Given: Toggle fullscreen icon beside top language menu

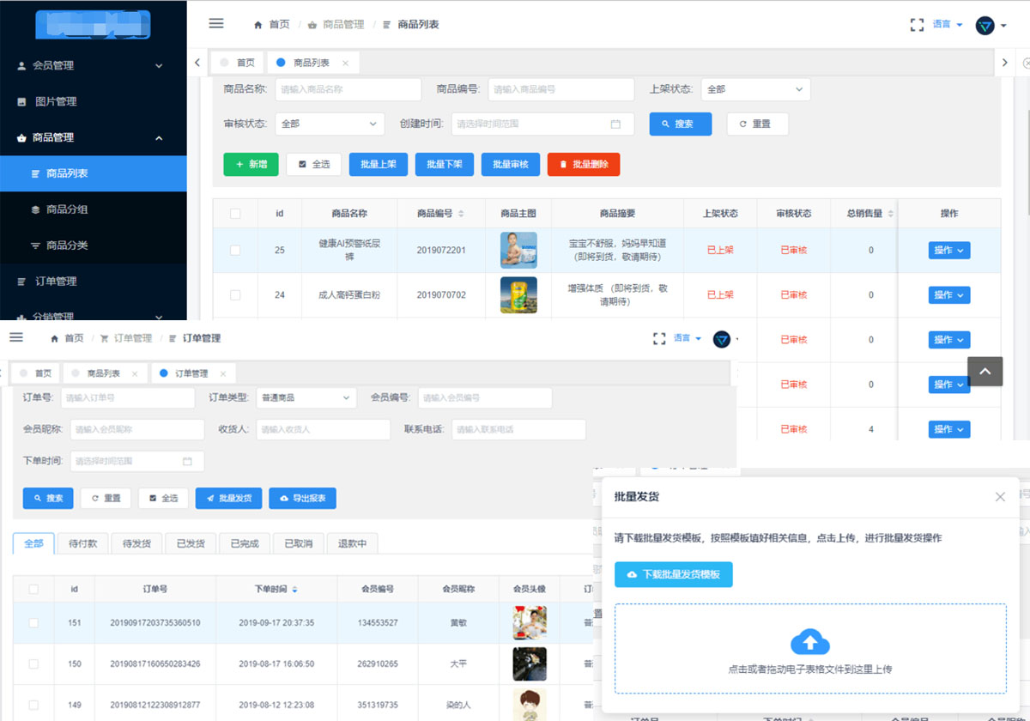Looking at the screenshot, I should pyautogui.click(x=917, y=25).
